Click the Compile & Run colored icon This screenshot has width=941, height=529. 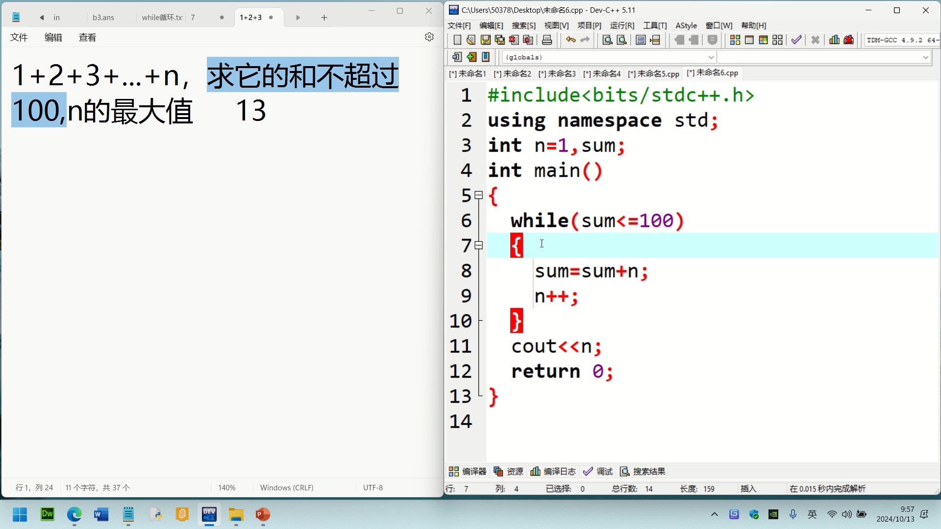[763, 40]
